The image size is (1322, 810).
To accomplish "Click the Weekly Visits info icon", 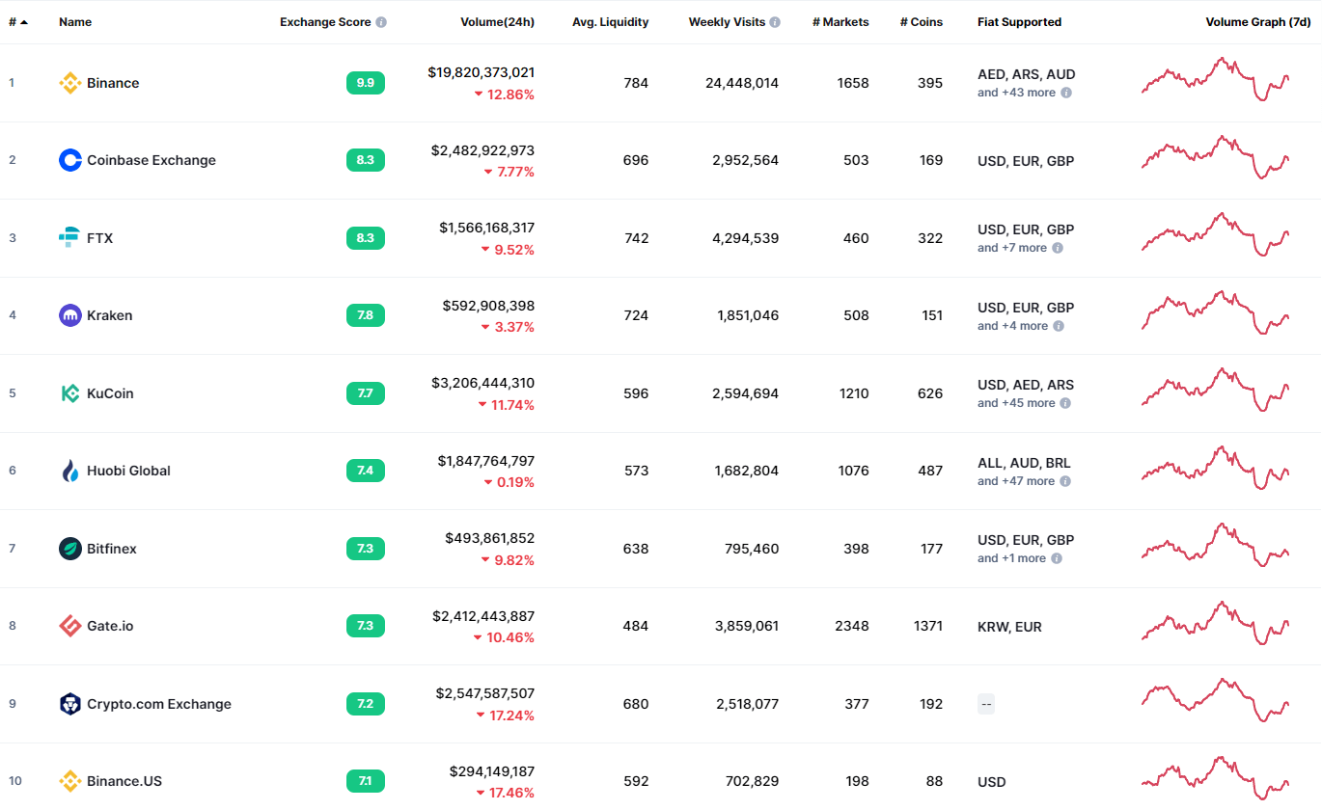I will point(775,22).
